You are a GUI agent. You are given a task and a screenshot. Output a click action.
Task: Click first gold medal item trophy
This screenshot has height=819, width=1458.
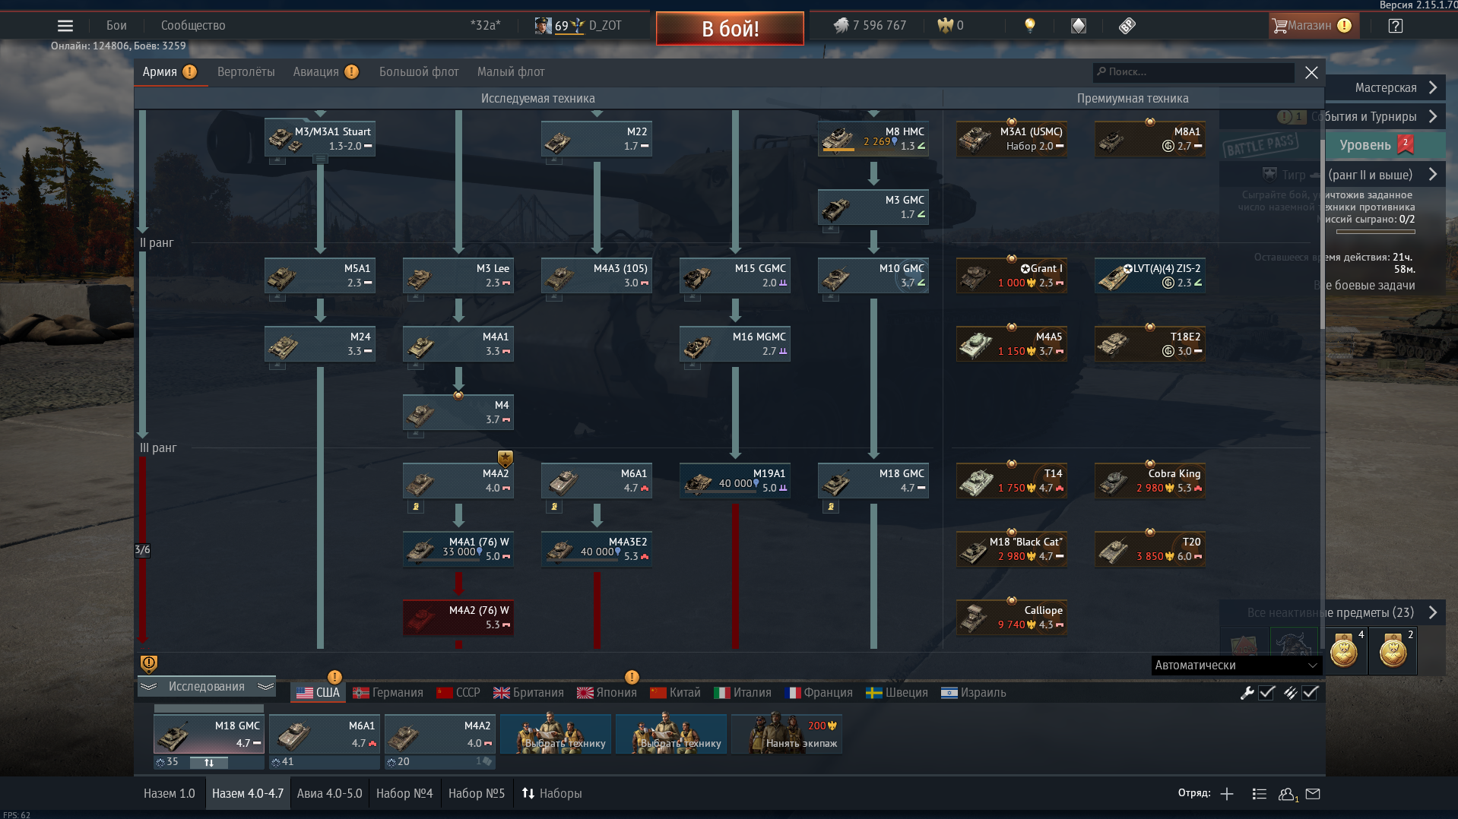pos(1344,651)
